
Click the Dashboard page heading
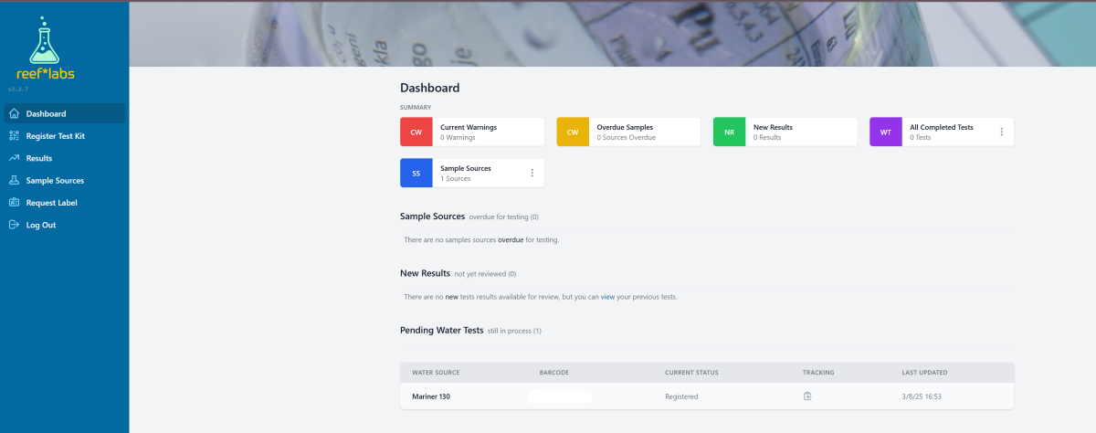pos(430,88)
